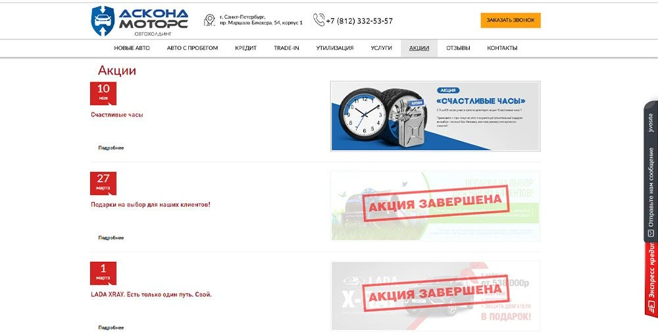Open the Trade-in menu item
Screen dimensions: 658x335
pos(287,48)
